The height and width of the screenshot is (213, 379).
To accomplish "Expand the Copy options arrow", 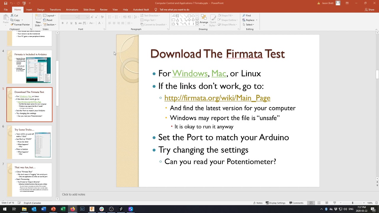I will coord(22,20).
